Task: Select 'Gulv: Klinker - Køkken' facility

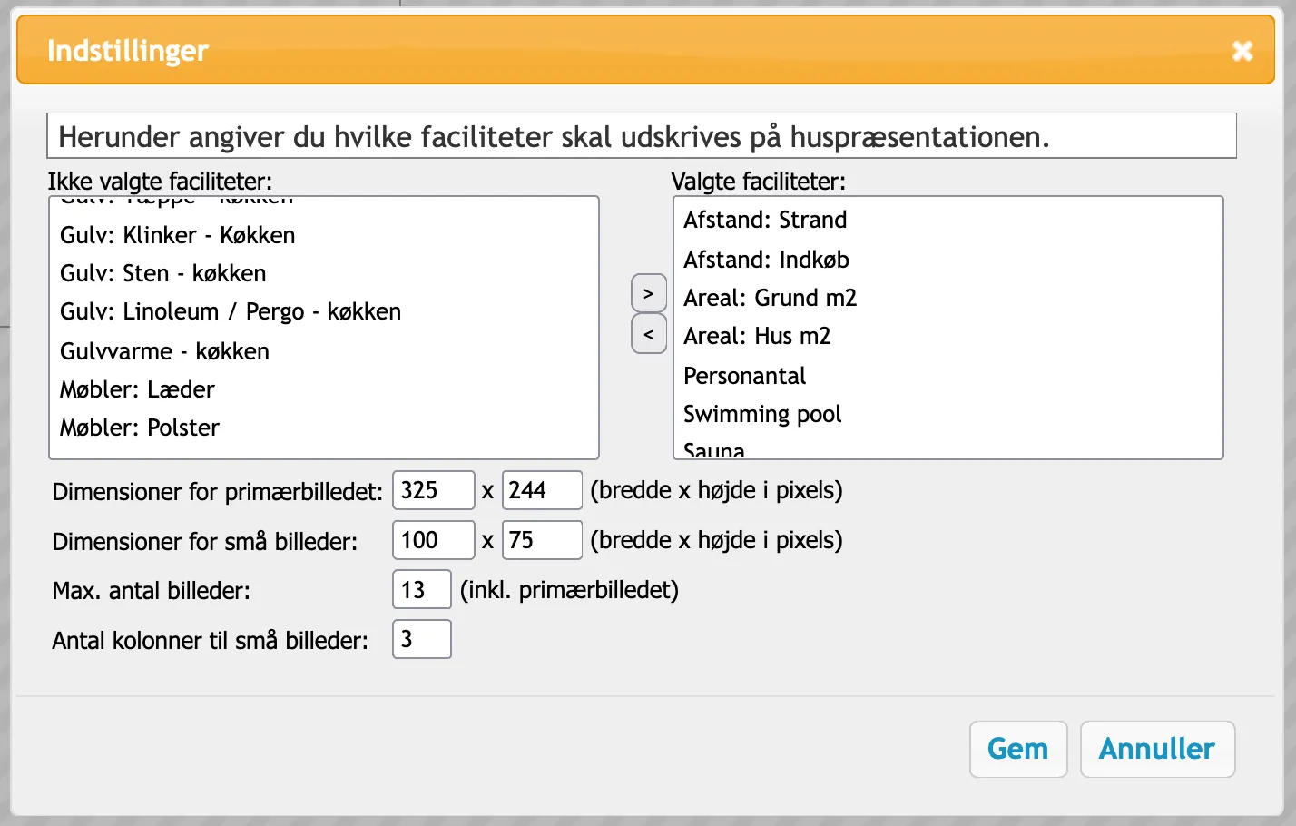Action: pos(177,235)
